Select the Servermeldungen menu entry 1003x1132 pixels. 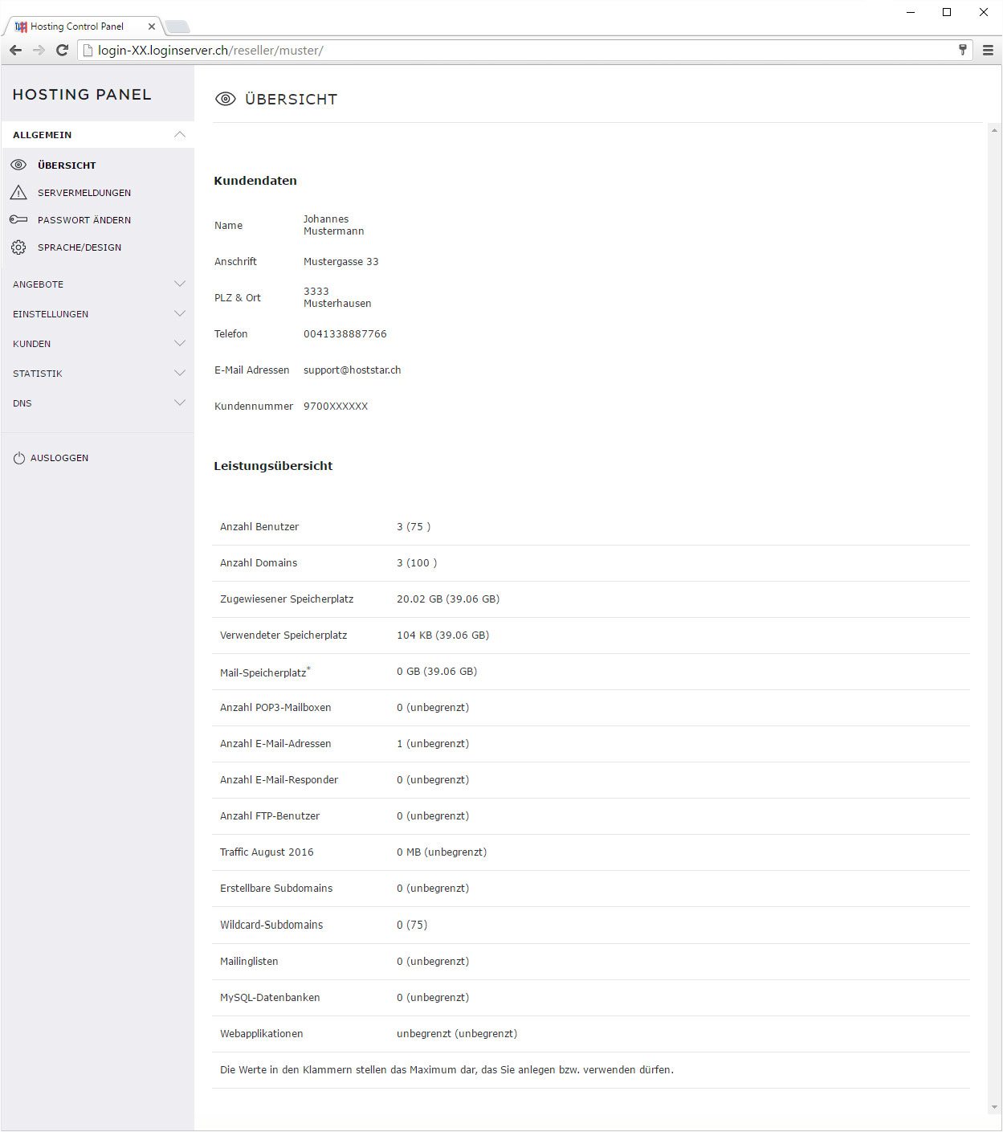84,193
